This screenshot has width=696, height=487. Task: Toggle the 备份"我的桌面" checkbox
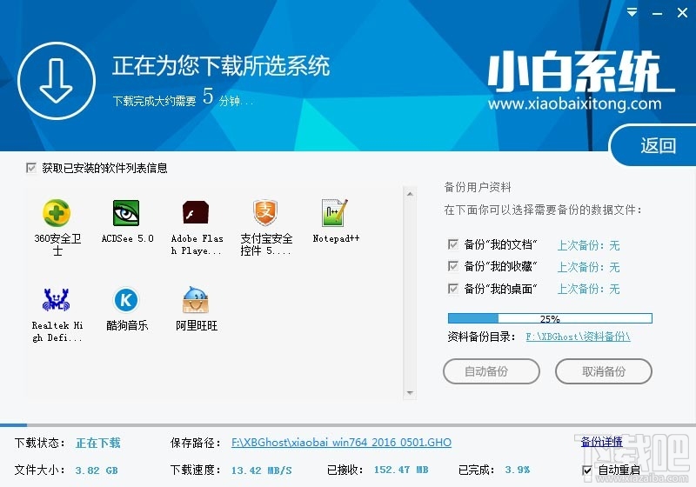click(x=452, y=289)
